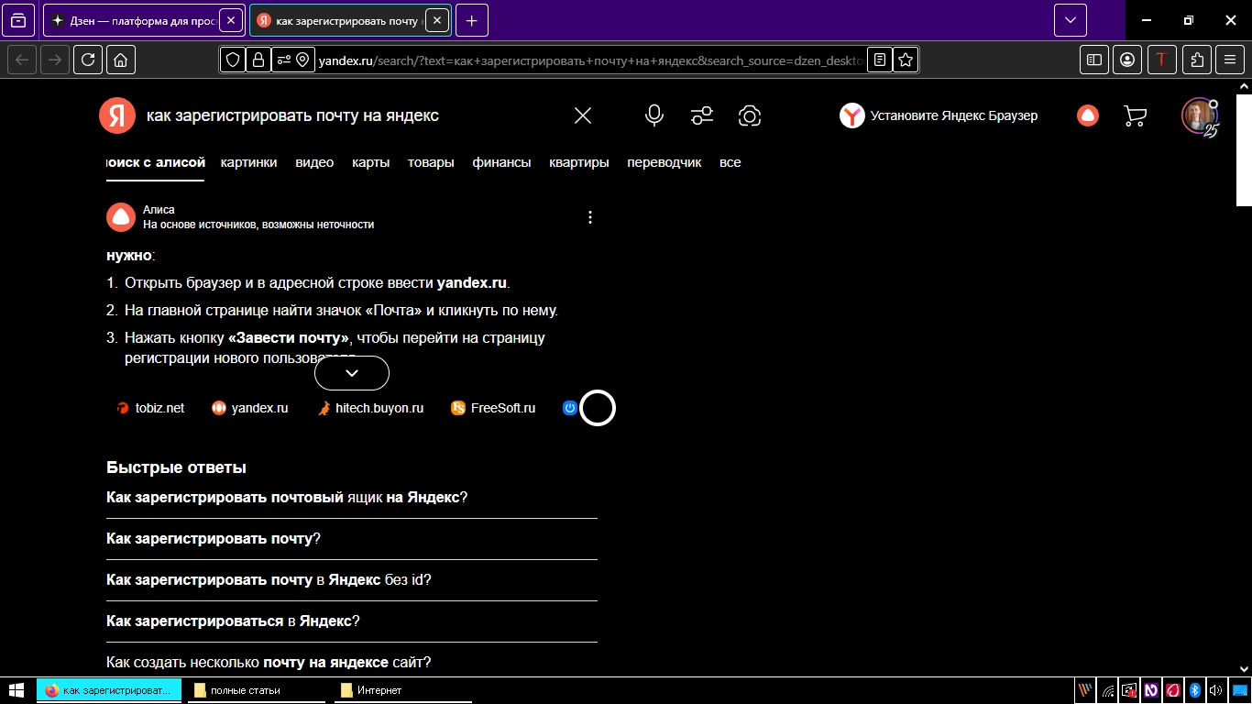Expand Alisa's full answer with the chevron
This screenshot has height=704, width=1252.
352,373
